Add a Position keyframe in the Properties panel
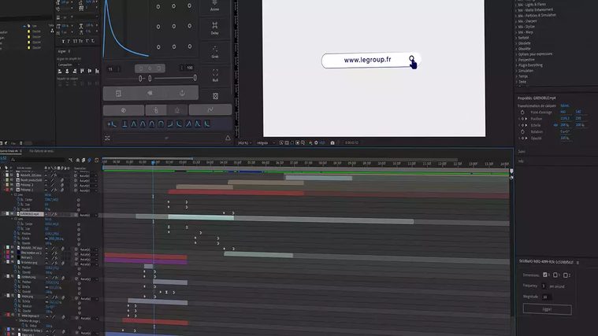 (522, 119)
